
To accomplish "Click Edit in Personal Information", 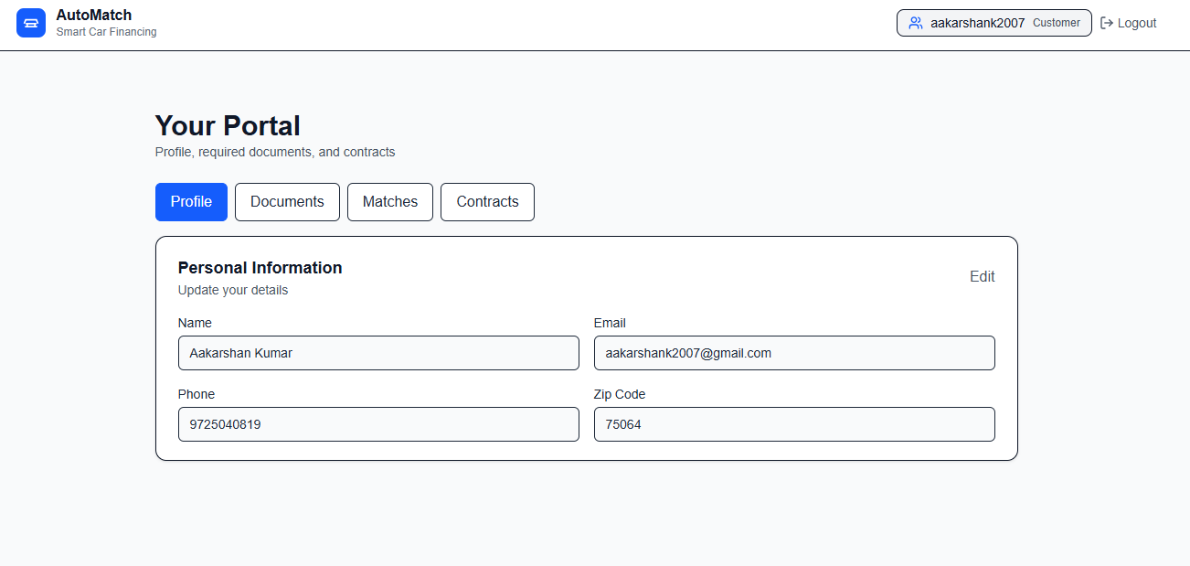I will click(x=983, y=277).
